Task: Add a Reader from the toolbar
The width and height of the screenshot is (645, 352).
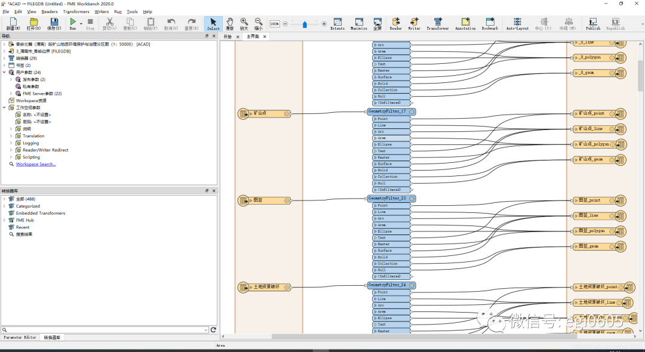Action: pyautogui.click(x=395, y=23)
